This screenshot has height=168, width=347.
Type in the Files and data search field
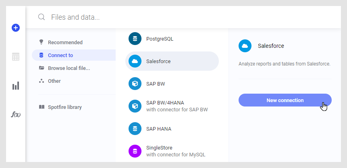161,17
